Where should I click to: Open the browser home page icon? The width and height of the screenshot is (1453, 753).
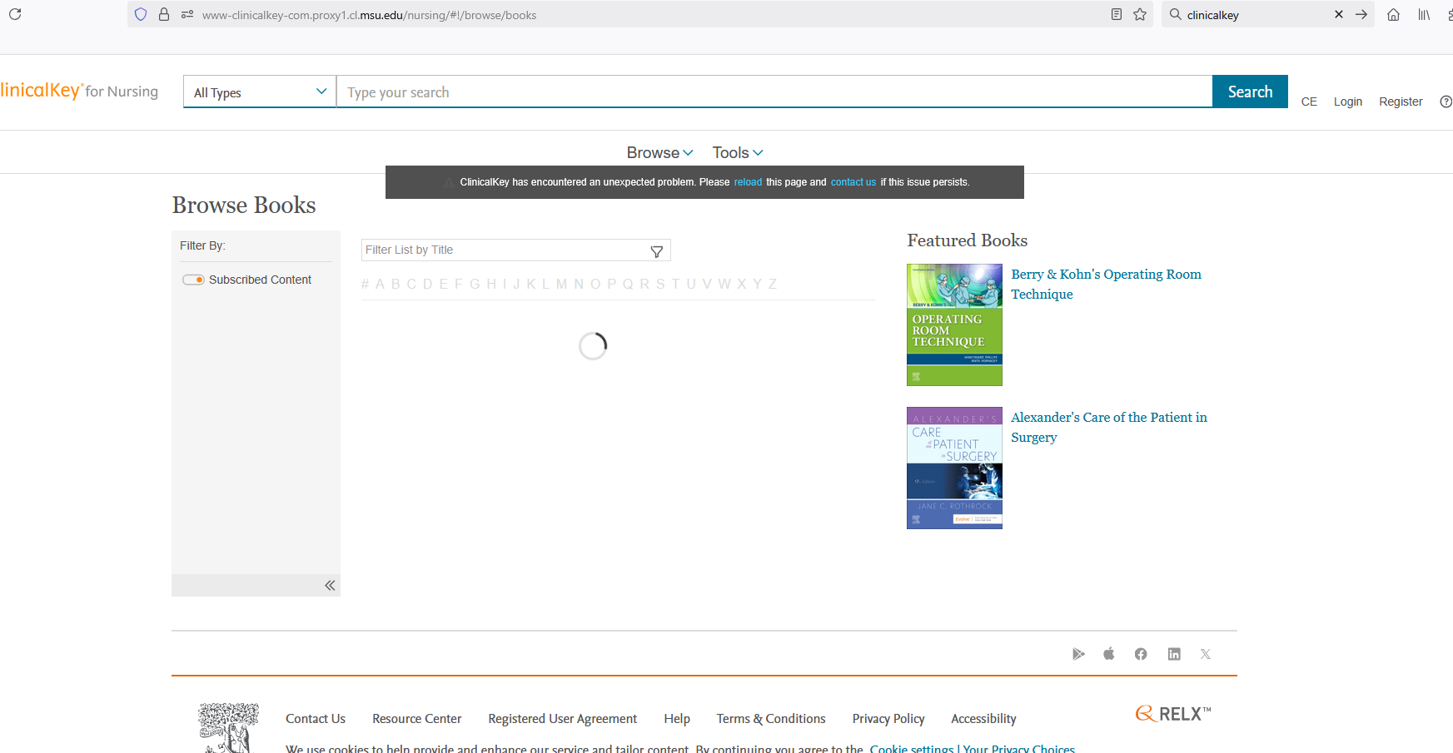[1393, 14]
